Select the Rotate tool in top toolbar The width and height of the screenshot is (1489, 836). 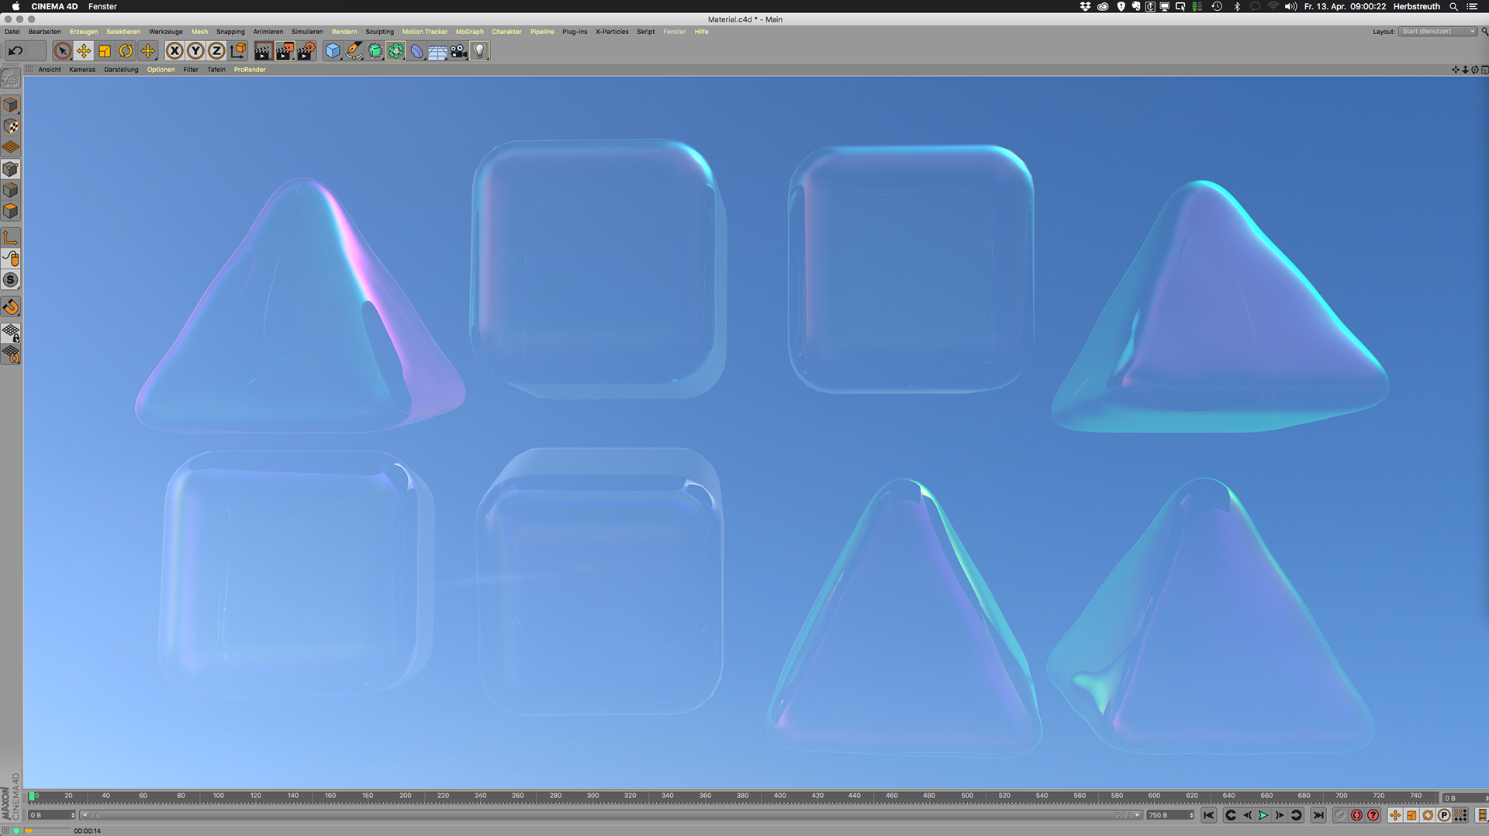[126, 51]
